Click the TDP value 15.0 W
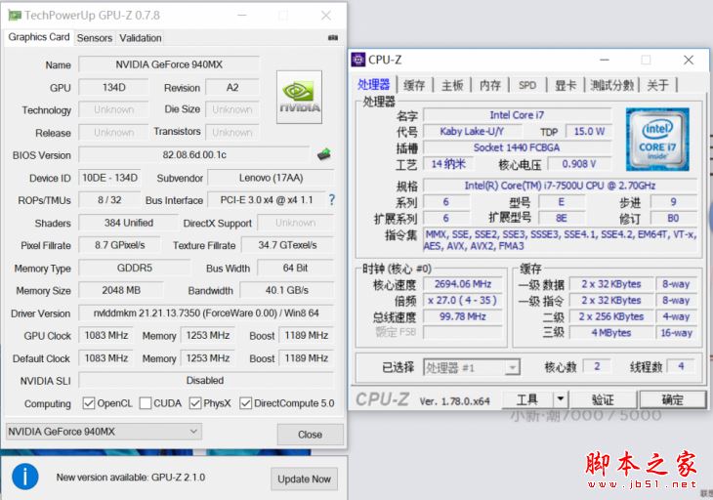Image resolution: width=713 pixels, height=500 pixels. 589,132
